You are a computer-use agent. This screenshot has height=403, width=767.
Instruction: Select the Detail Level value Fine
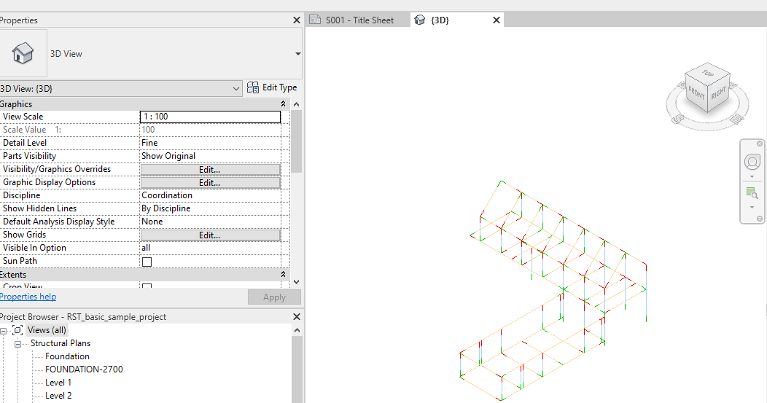click(x=210, y=143)
